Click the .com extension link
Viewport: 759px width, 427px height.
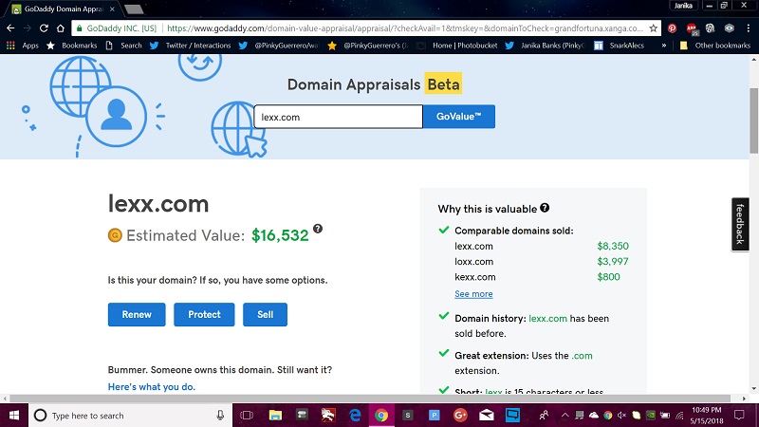[x=582, y=356]
